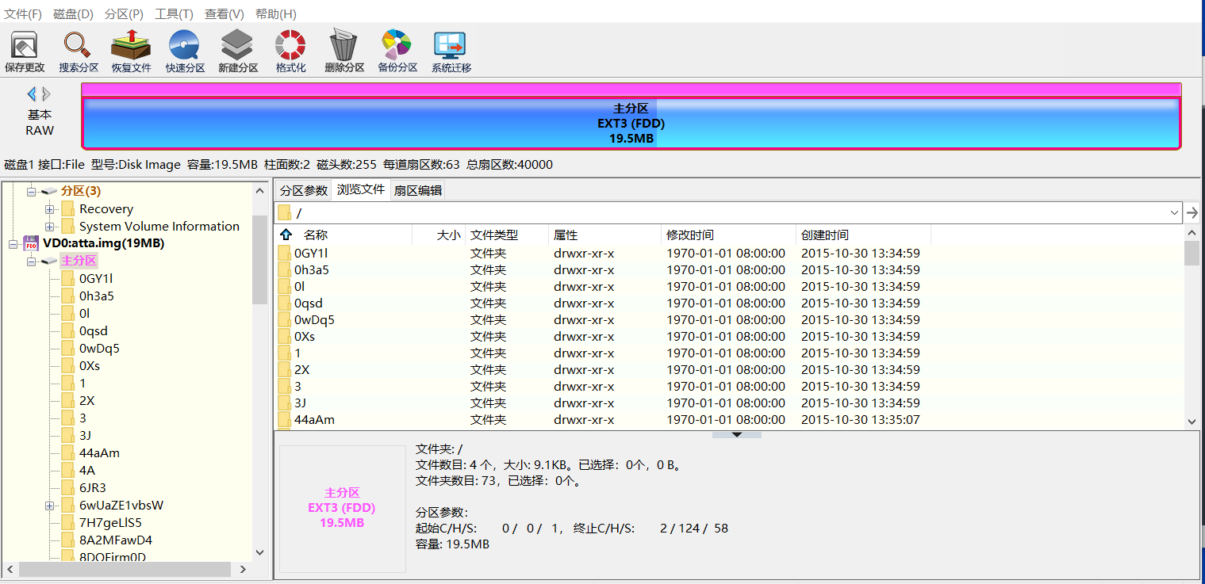Switch to the 分区参数 tab

tap(304, 190)
